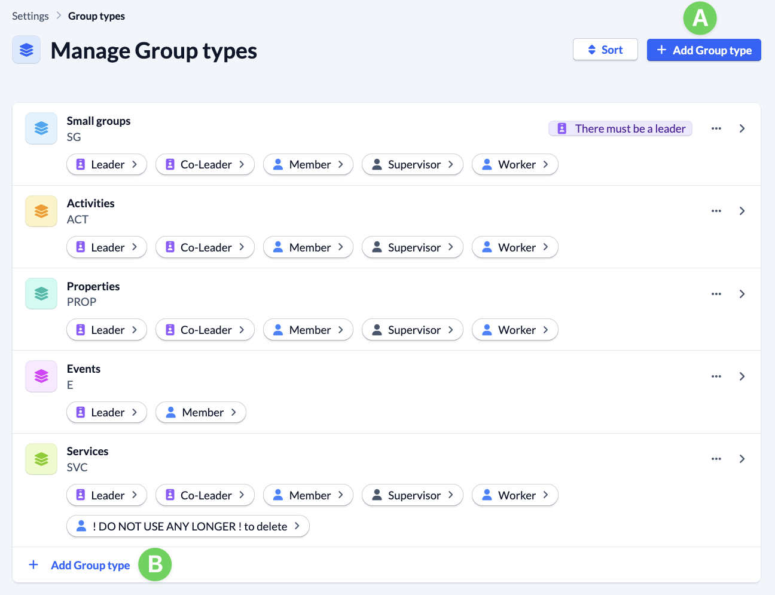Open the Leader role under Small groups
The height and width of the screenshot is (595, 775).
click(106, 164)
